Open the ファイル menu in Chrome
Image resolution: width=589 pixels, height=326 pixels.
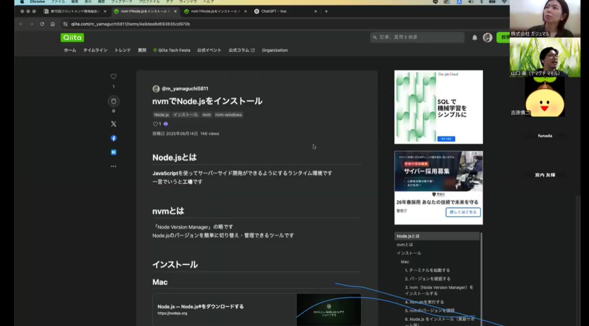(x=58, y=2)
